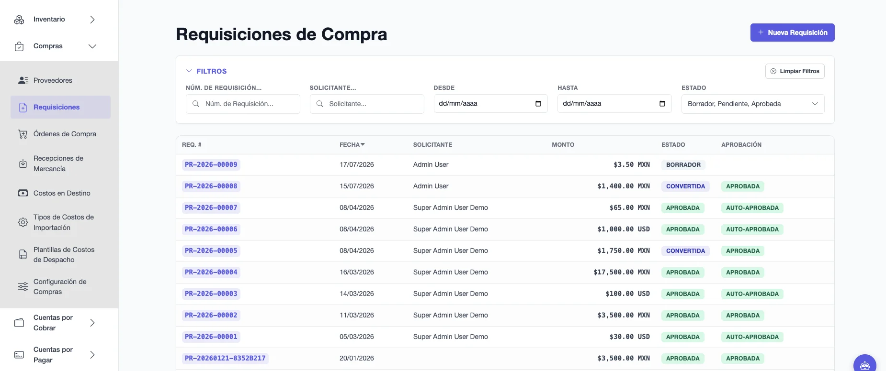Click the BORRADOR status badge

click(683, 165)
